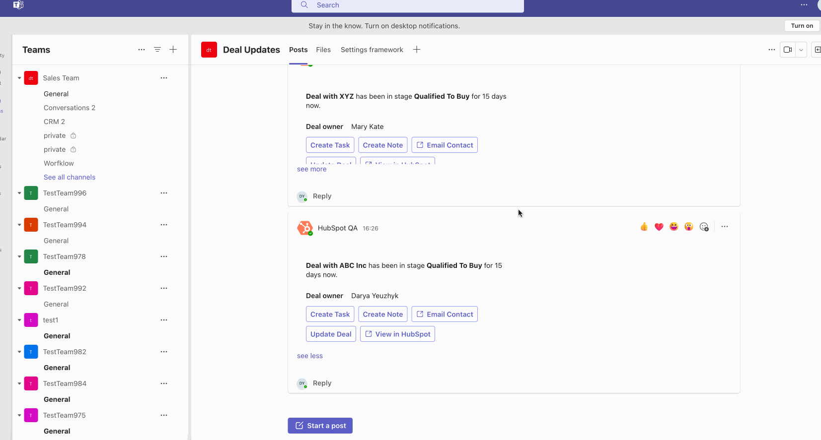Switch to the Files tab

pyautogui.click(x=323, y=50)
